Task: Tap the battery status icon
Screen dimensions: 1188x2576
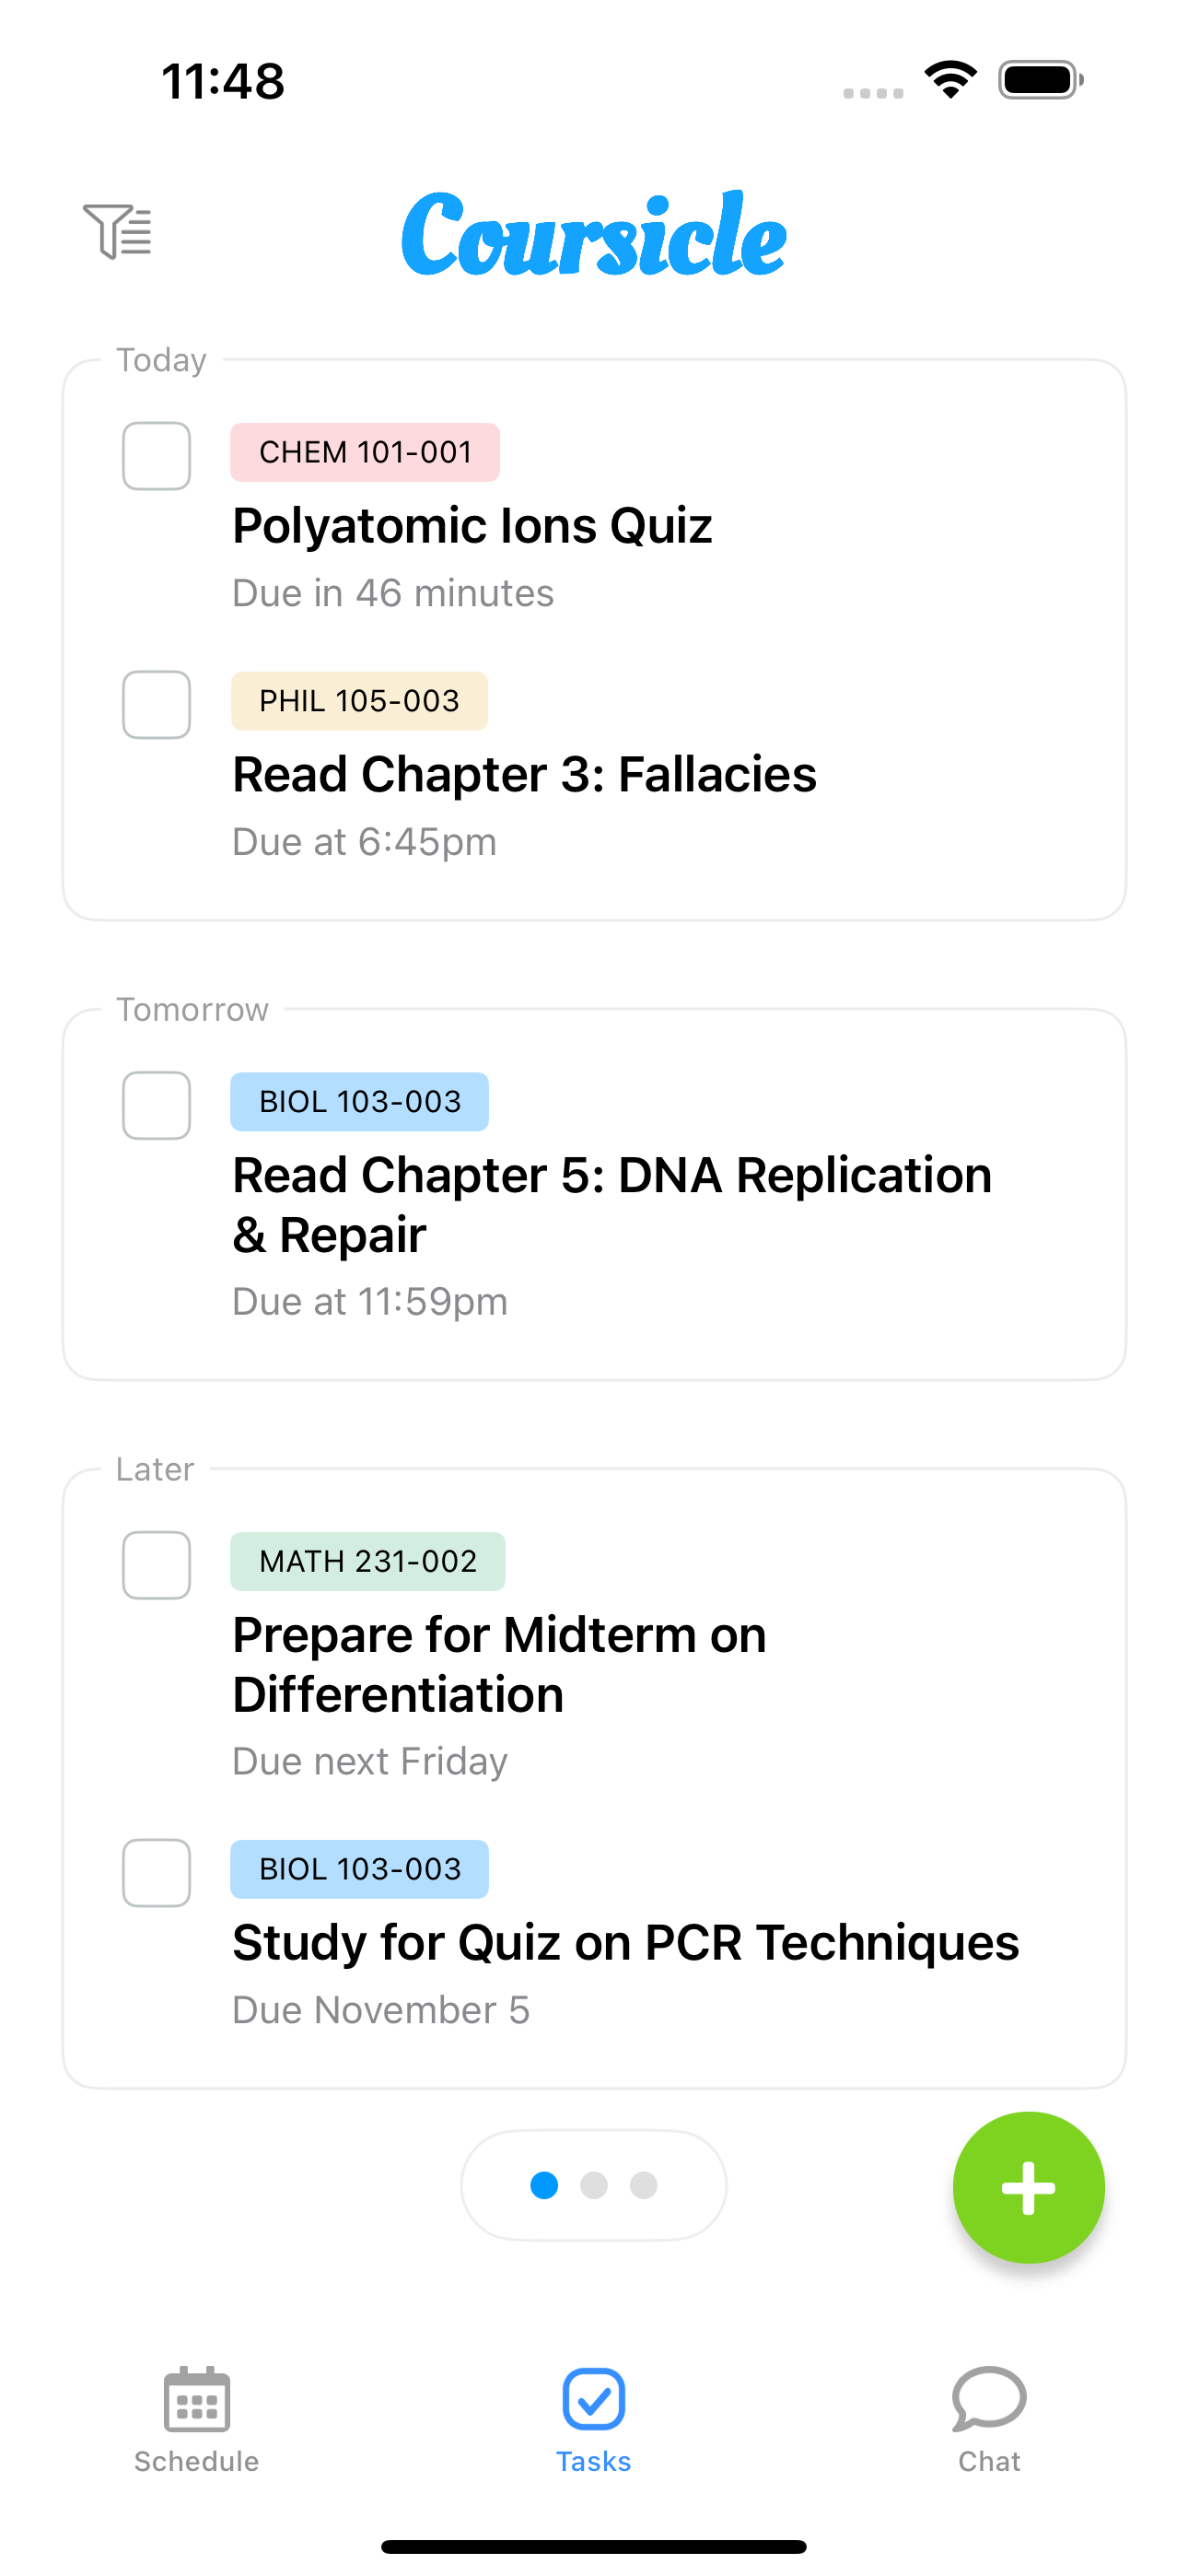Action: 1040,80
